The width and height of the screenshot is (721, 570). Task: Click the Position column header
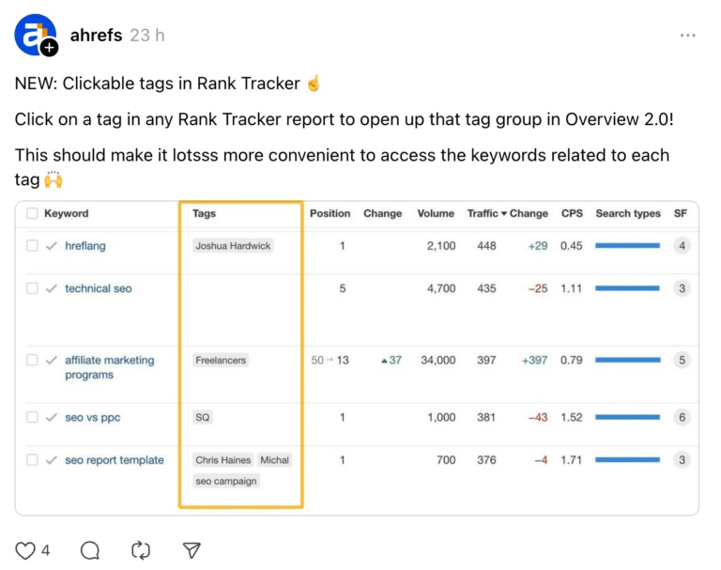330,214
